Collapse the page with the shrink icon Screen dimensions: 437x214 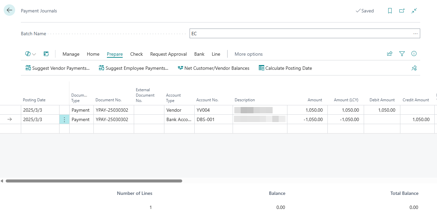pos(414,11)
